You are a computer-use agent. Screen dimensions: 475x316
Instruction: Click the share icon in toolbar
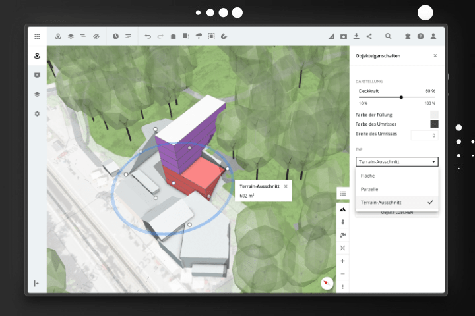[369, 36]
